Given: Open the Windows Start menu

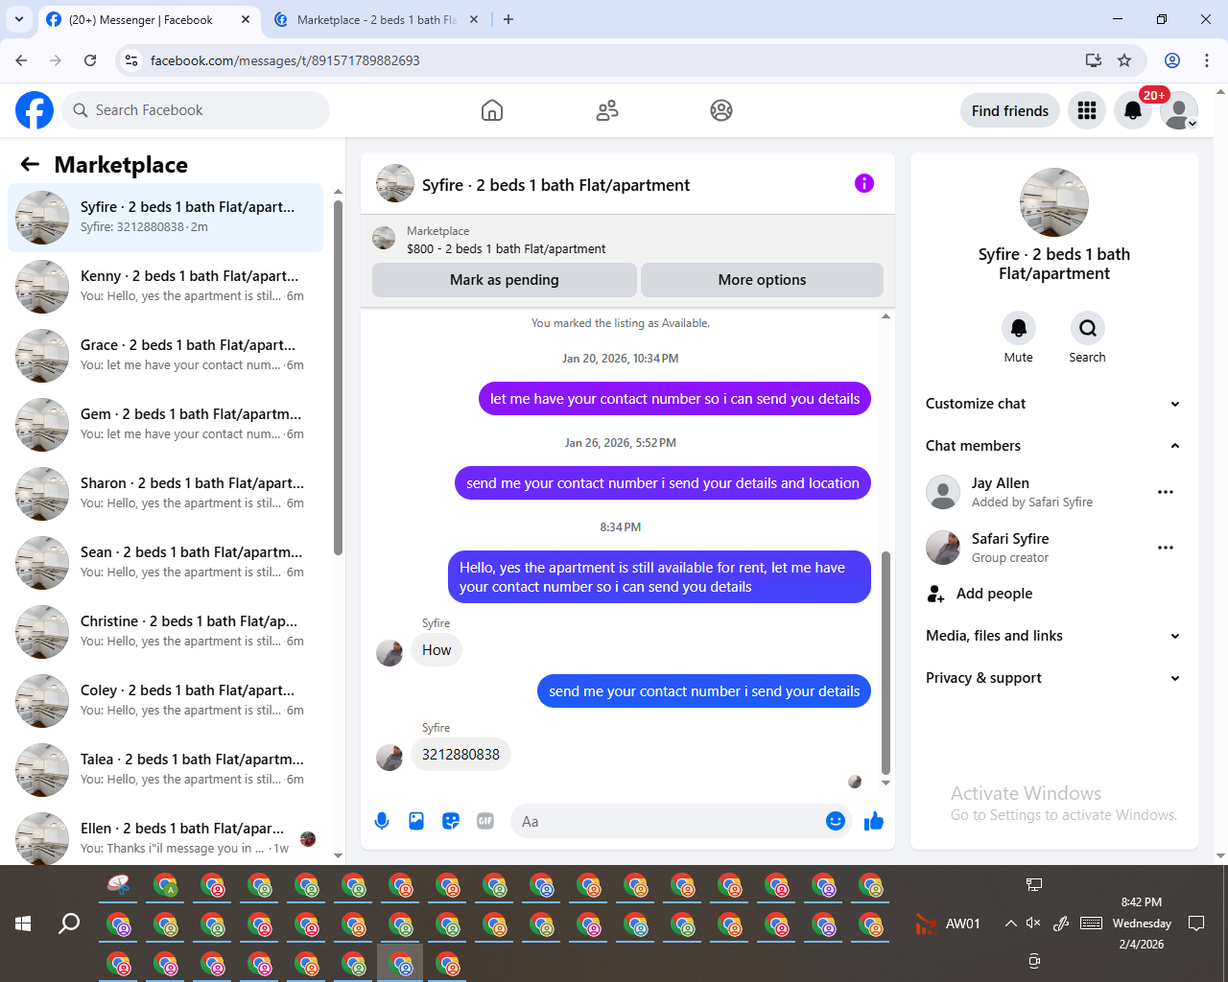Looking at the screenshot, I should [x=23, y=924].
